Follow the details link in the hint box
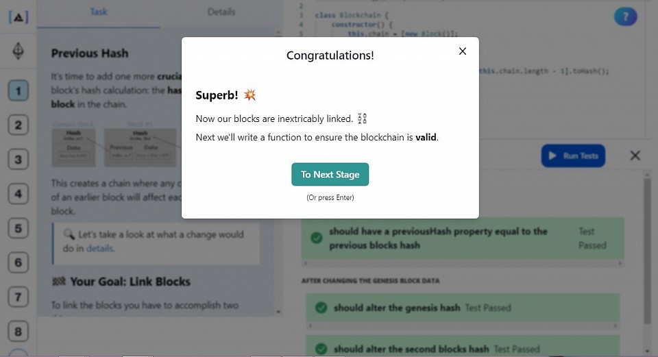 click(x=99, y=248)
